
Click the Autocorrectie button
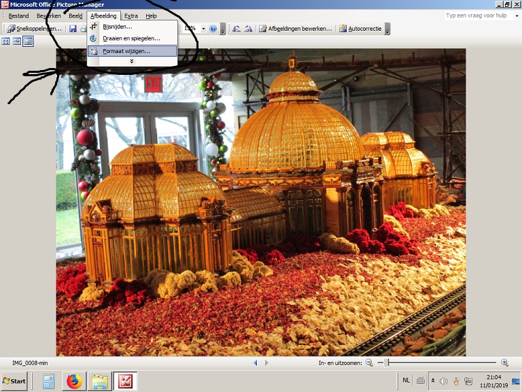[360, 29]
